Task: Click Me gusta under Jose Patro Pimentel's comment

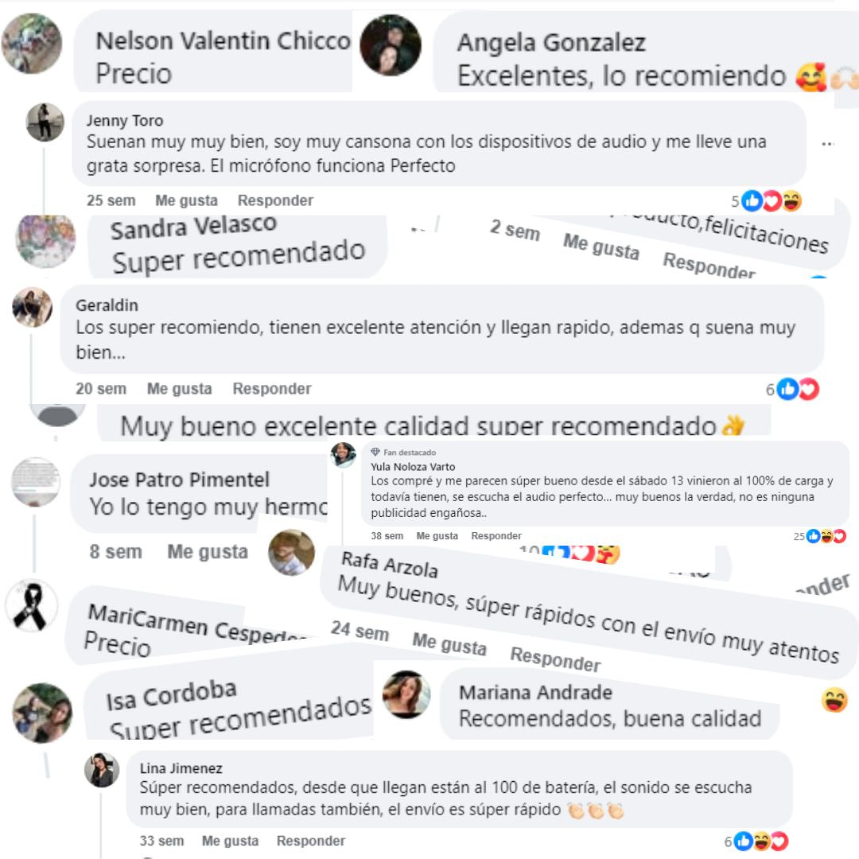Action: (208, 552)
